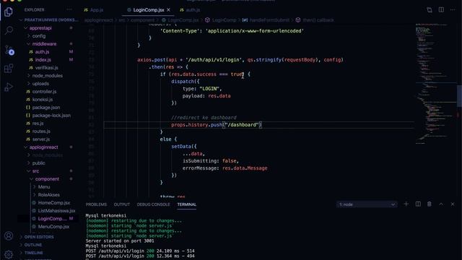Collapse the apploginreact folder
Screen dimensions: 462x260
coord(43,147)
